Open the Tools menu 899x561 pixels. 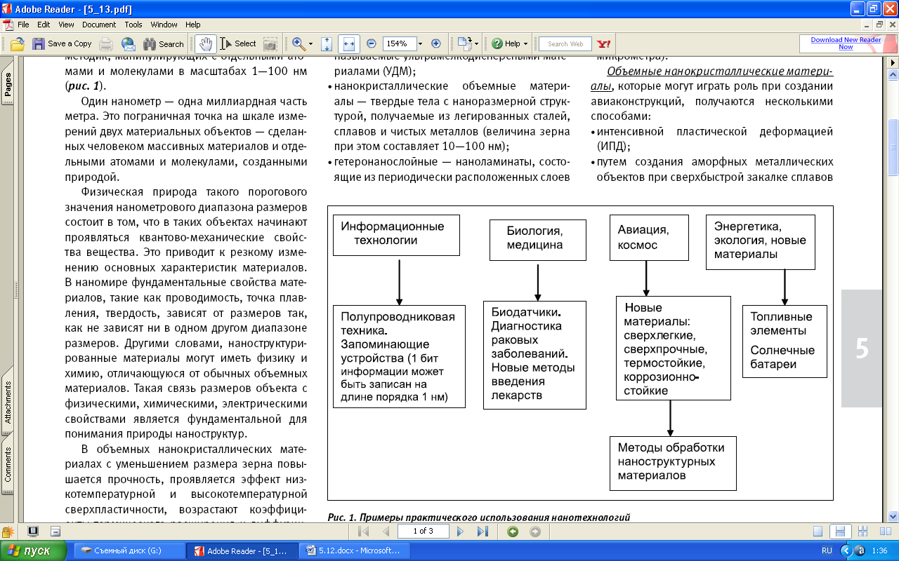click(x=133, y=25)
